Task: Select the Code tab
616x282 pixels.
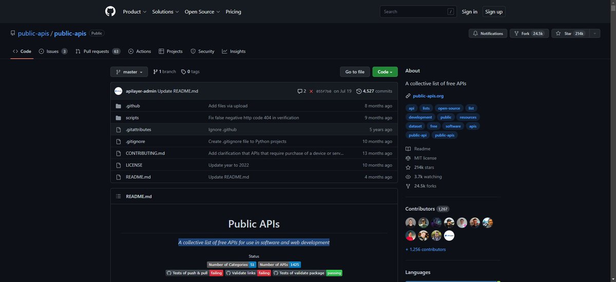Action: (22, 51)
